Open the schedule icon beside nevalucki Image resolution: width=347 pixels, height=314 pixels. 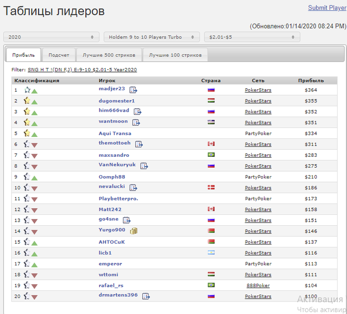coord(133,188)
